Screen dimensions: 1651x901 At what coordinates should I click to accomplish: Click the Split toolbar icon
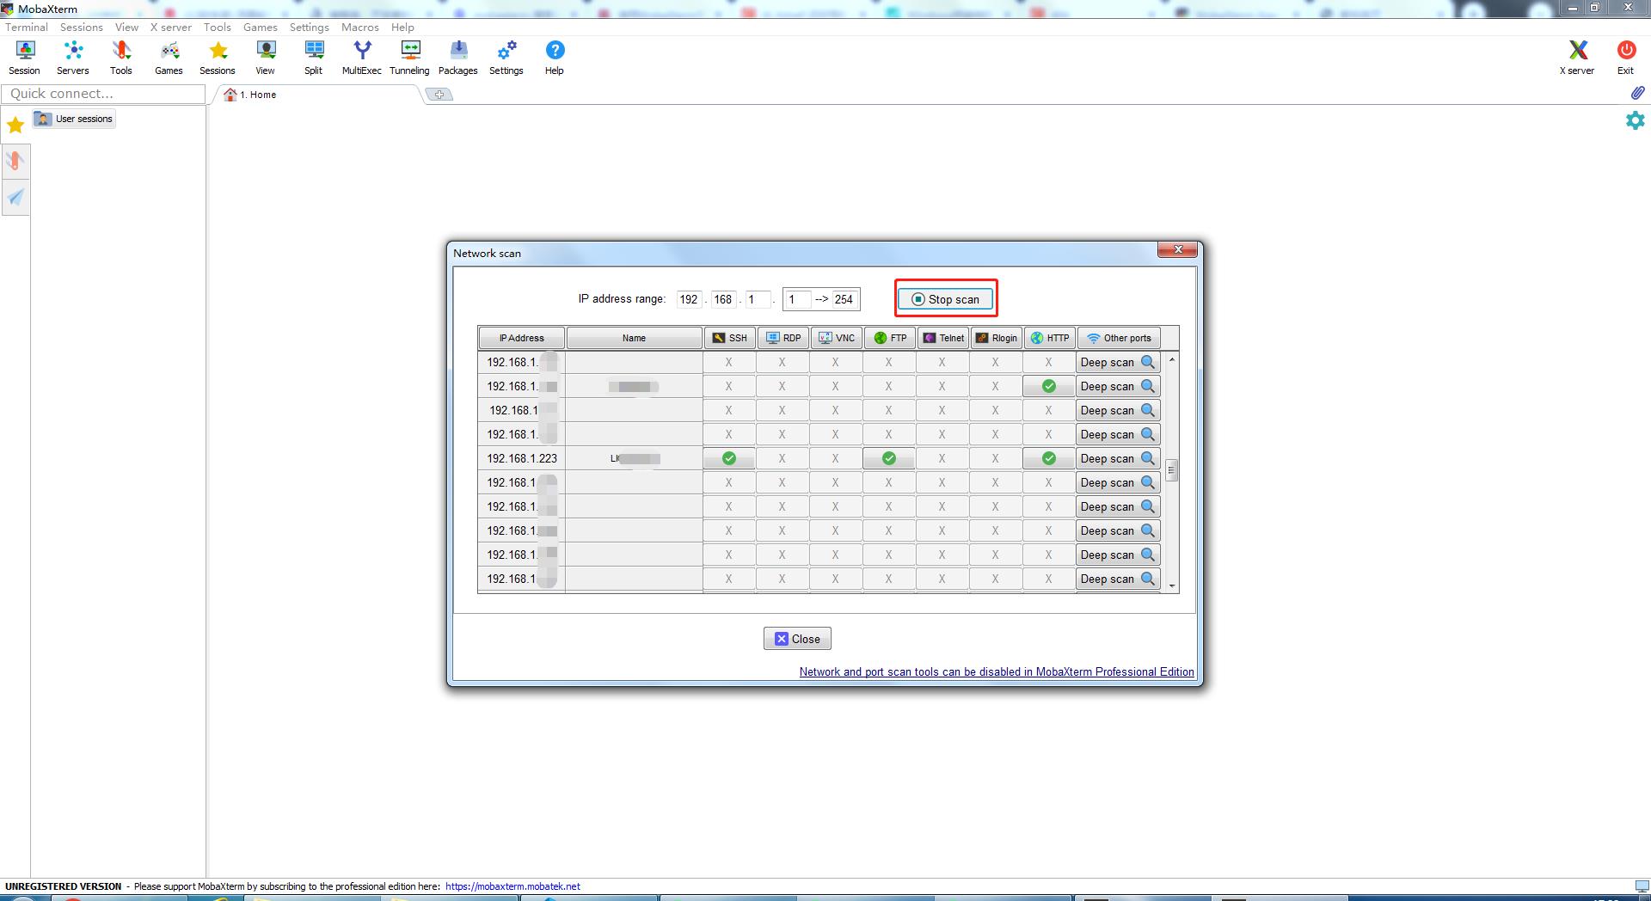(x=314, y=58)
